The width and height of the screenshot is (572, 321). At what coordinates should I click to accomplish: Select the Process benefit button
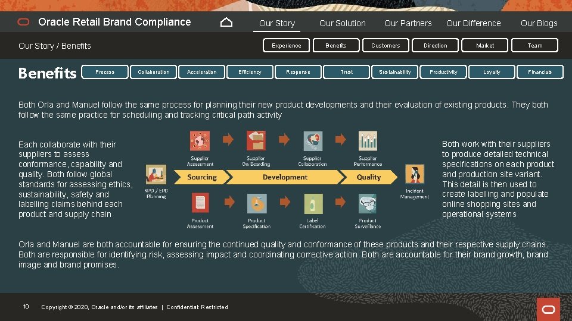[105, 72]
